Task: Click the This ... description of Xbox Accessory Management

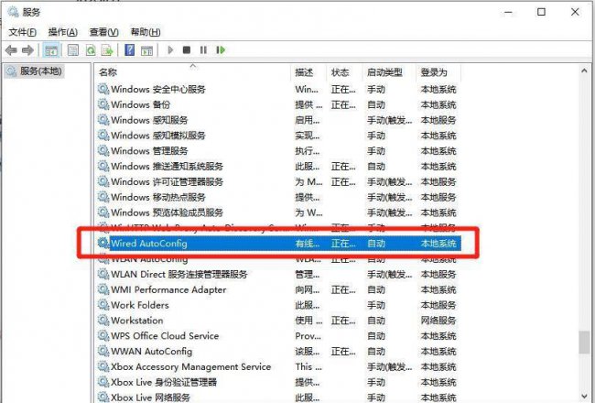Action: 308,366
